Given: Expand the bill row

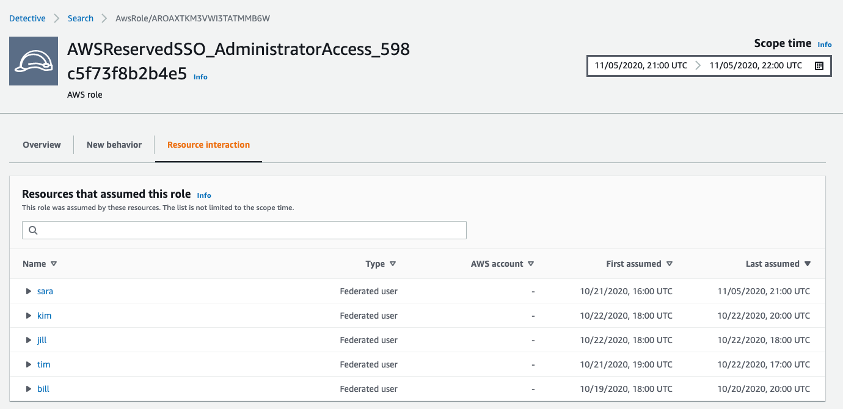Looking at the screenshot, I should click(x=29, y=389).
